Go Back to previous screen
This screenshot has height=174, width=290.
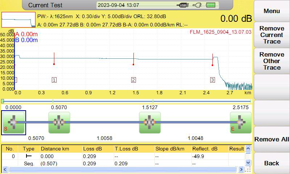[x=272, y=163]
